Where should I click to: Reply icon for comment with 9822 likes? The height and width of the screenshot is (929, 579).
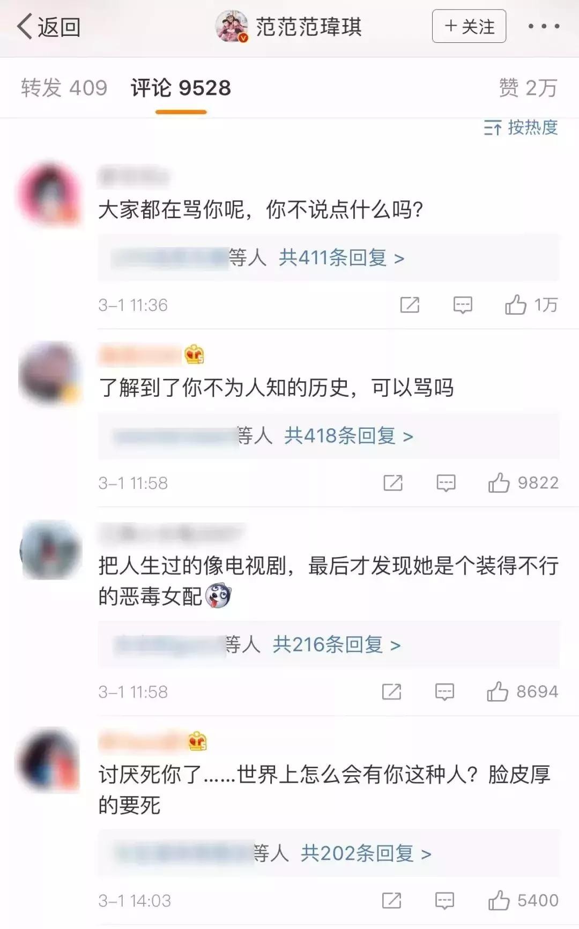click(x=446, y=483)
